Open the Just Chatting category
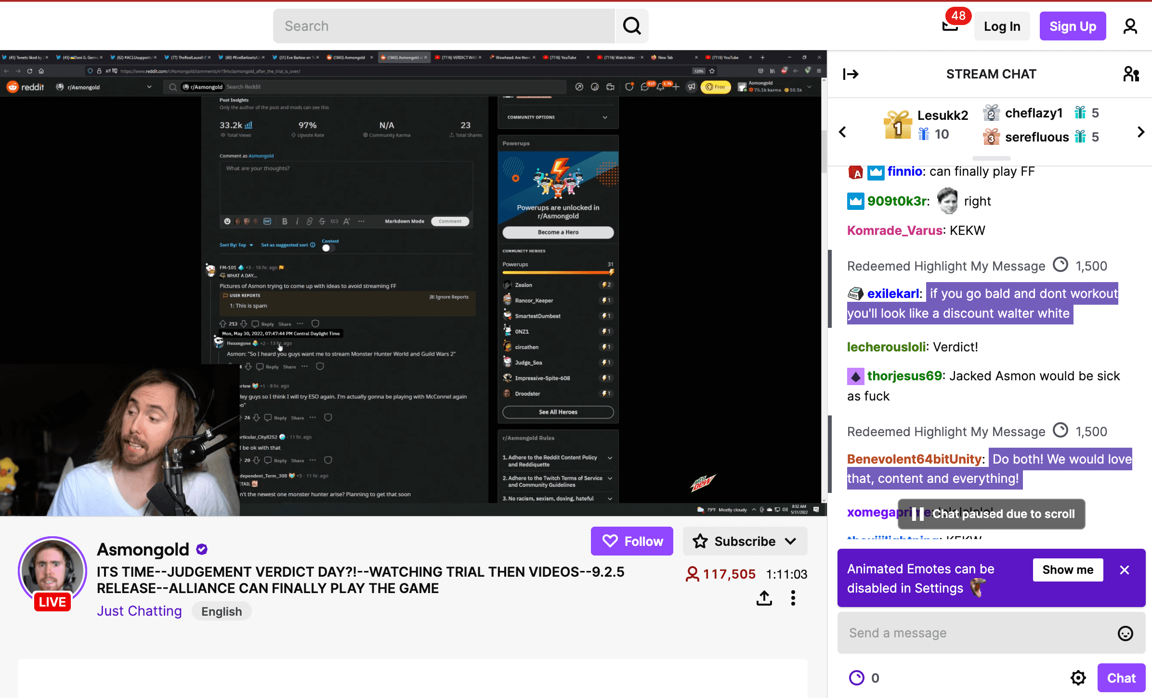 (x=139, y=611)
